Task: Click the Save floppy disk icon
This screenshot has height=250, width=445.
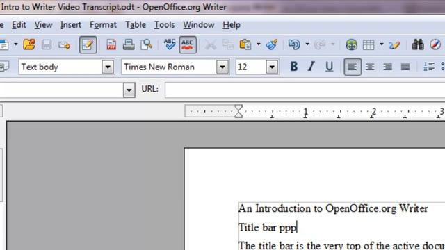Action: (x=47, y=44)
